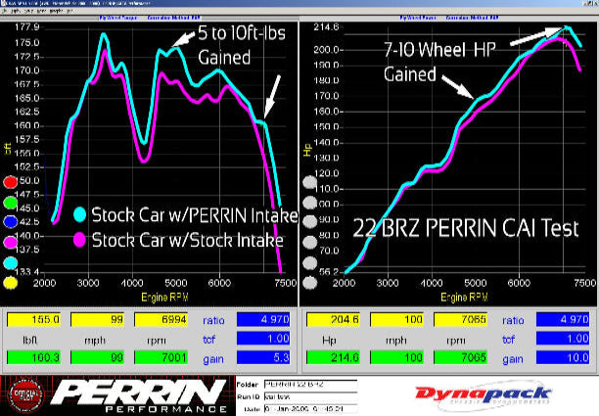Toggle the cyan run circle on torque graph
This screenshot has height=416, width=599.
point(11,263)
